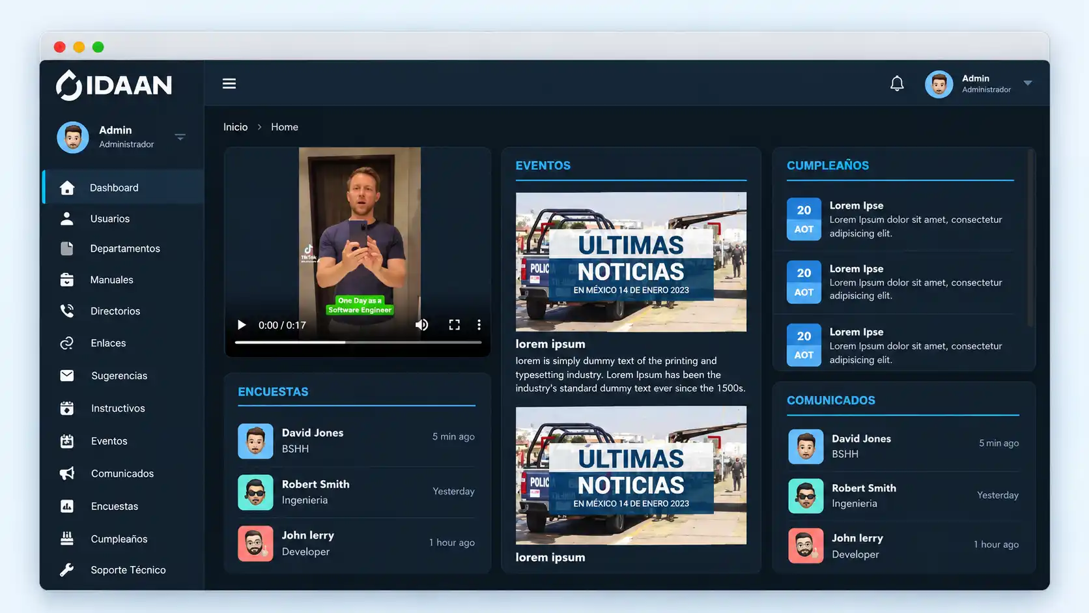
Task: Click the Manuales briefcase icon
Action: (66, 279)
